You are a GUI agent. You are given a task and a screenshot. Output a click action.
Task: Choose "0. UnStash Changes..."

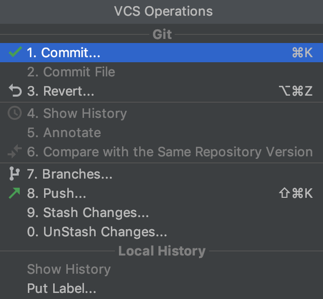pos(97,232)
